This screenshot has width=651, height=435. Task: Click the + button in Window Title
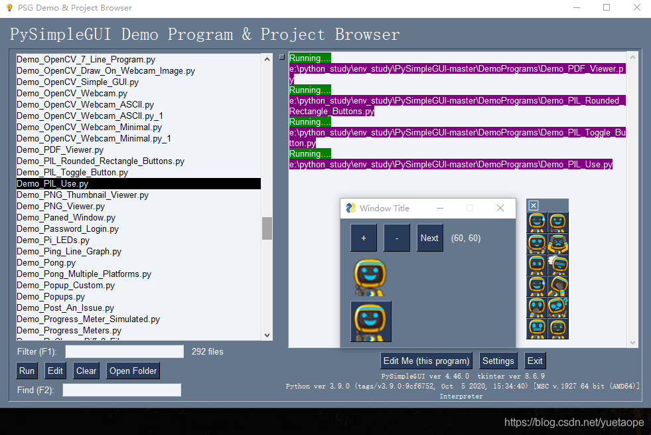[x=363, y=238]
